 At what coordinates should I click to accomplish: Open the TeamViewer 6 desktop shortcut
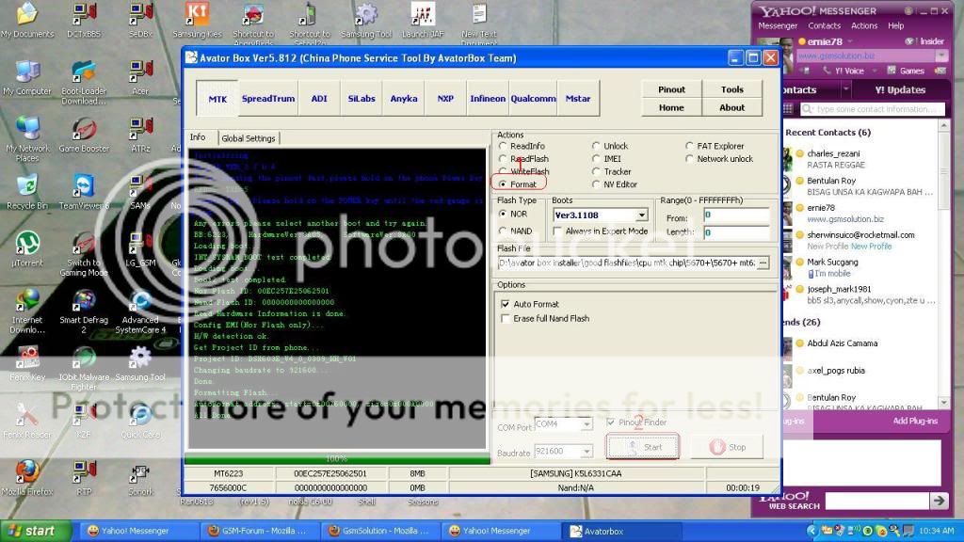pos(85,185)
